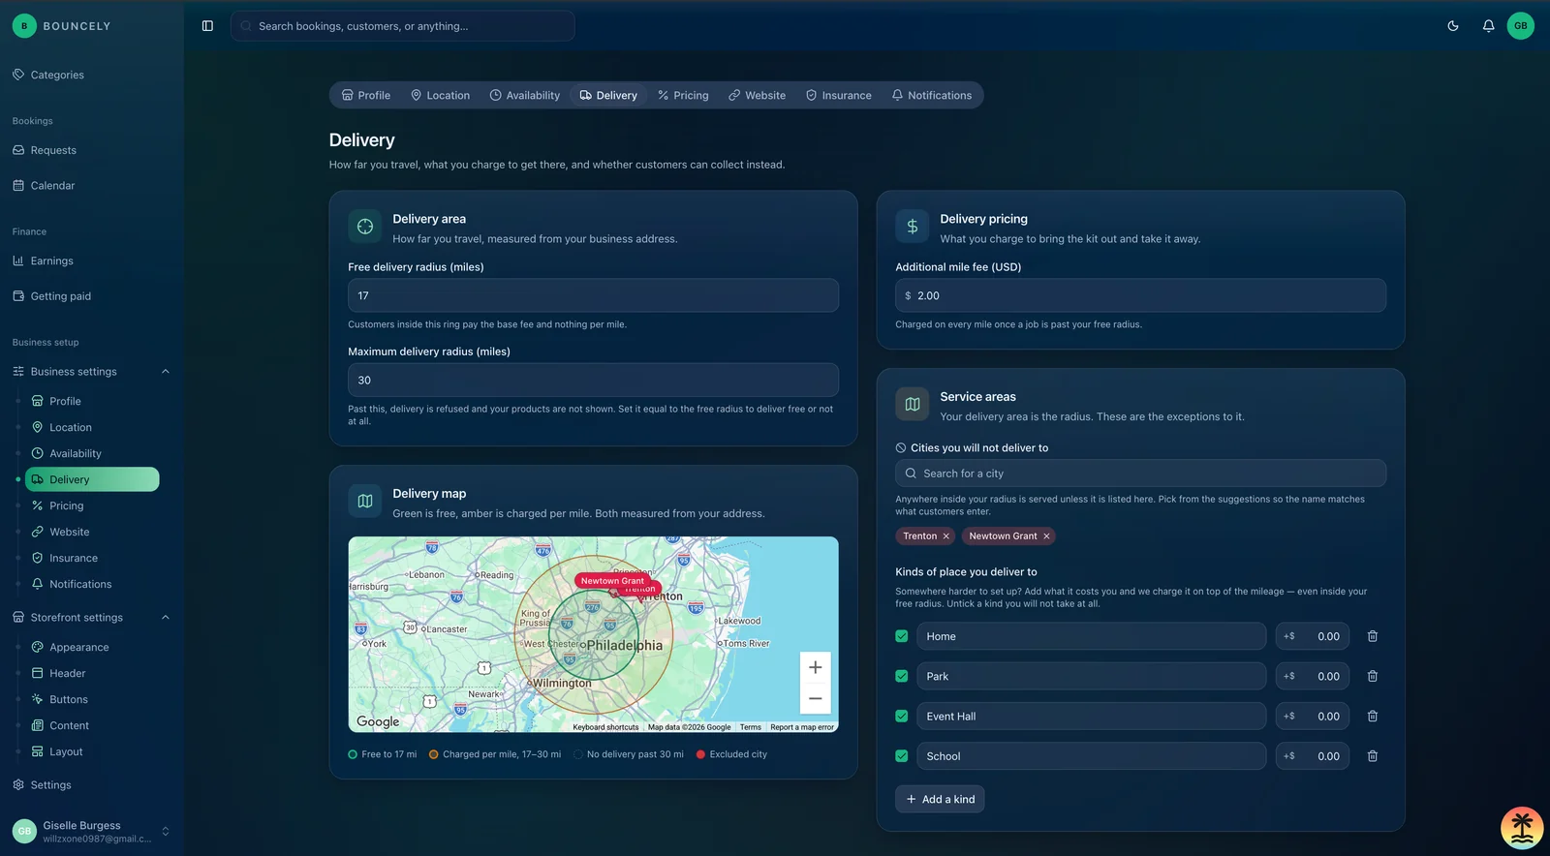Edit the Home surcharge amount
Screen dimensions: 1550x856
click(x=1313, y=636)
